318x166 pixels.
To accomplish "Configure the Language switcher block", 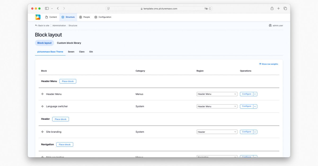I will click(x=246, y=107).
